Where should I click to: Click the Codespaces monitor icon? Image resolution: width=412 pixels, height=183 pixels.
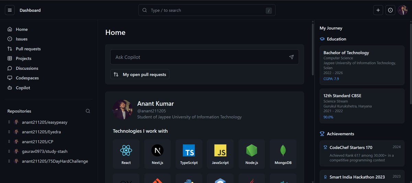click(x=10, y=78)
